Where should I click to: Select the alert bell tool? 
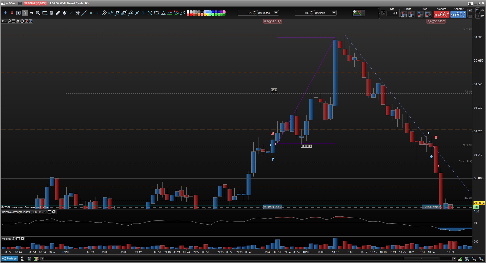64,13
